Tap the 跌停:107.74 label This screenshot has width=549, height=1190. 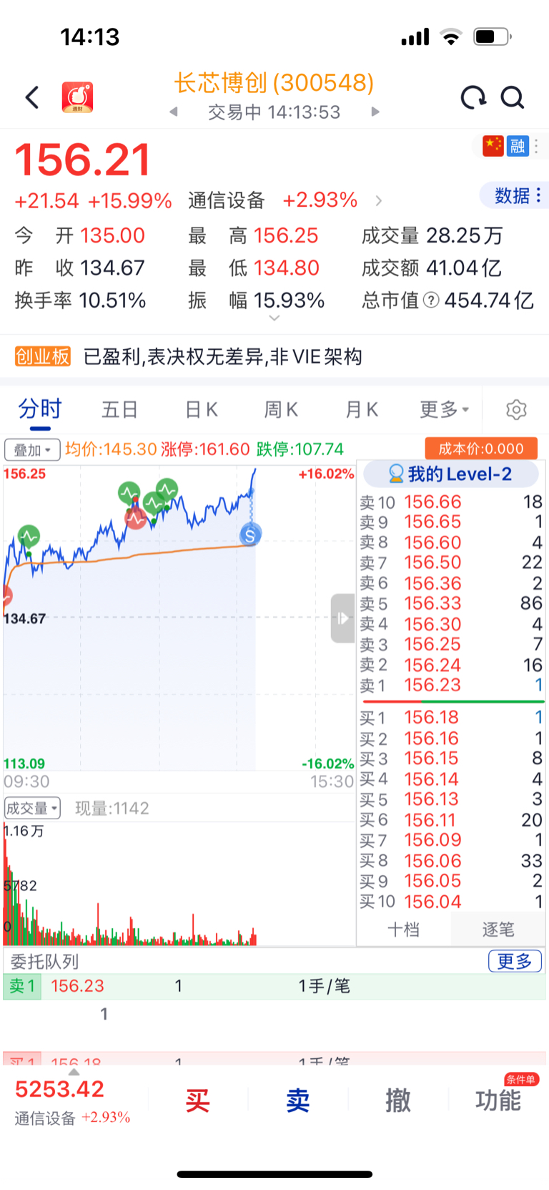coord(300,449)
